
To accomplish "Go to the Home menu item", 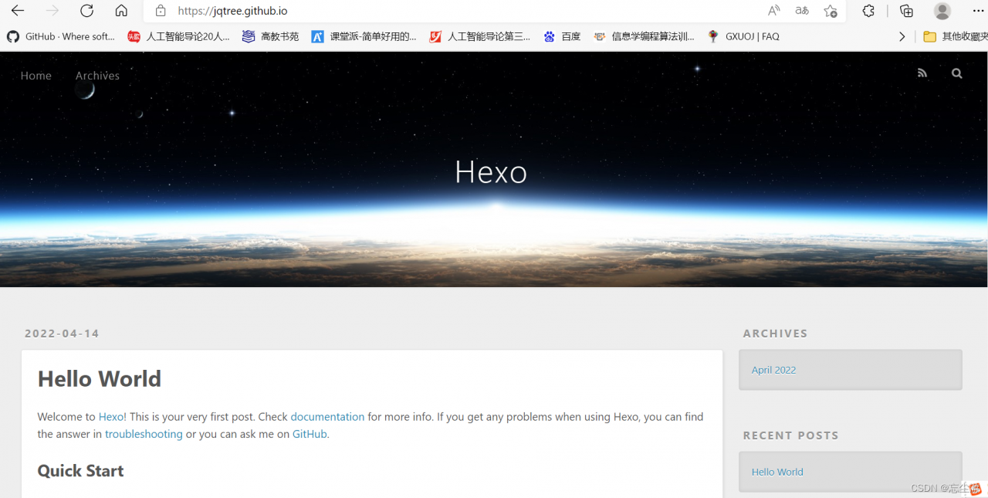I will [x=36, y=76].
